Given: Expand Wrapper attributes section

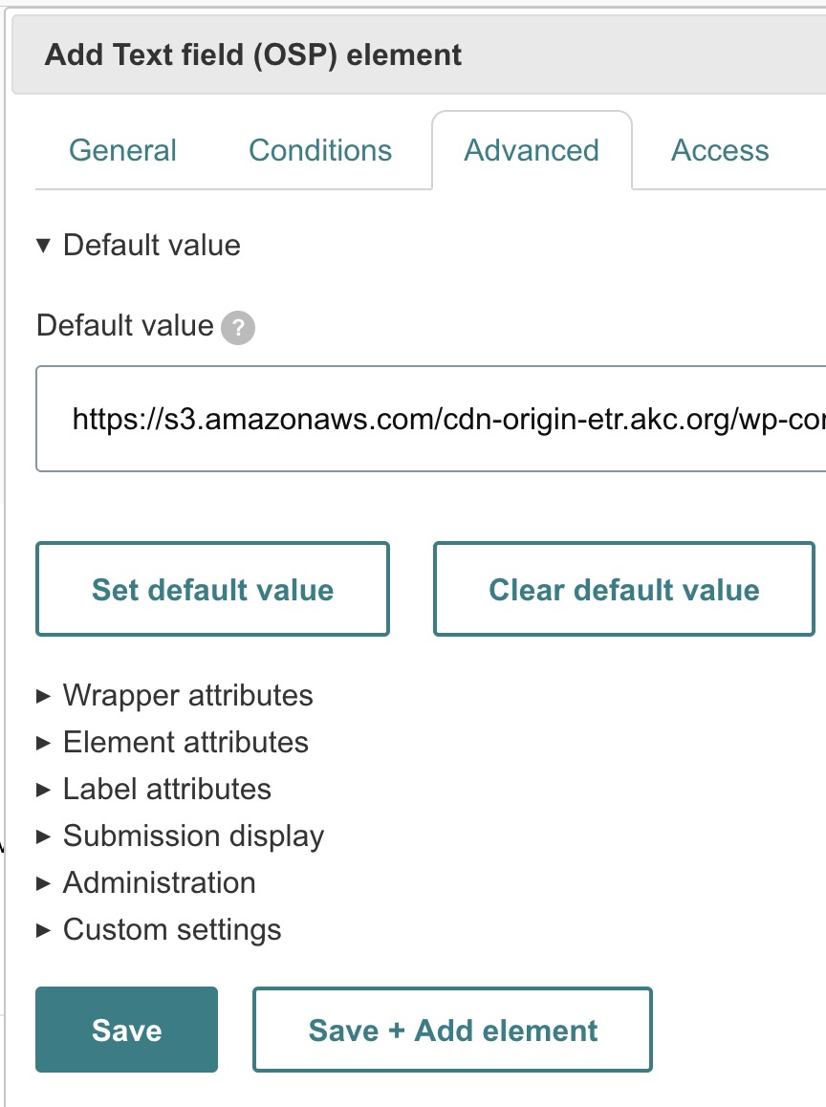Looking at the screenshot, I should point(187,695).
